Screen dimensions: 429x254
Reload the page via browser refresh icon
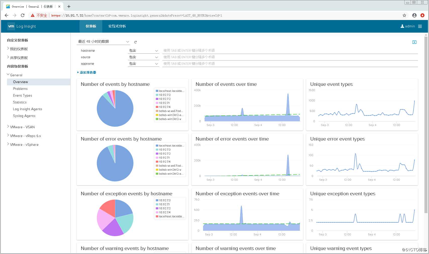click(23, 15)
